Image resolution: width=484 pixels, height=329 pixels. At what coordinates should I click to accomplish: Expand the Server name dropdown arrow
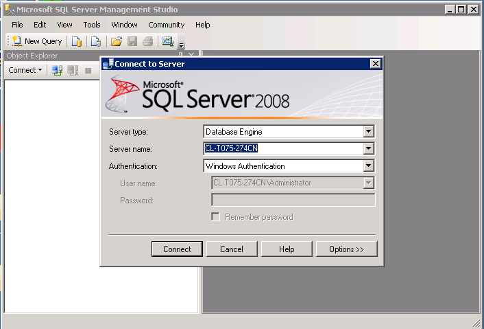368,148
